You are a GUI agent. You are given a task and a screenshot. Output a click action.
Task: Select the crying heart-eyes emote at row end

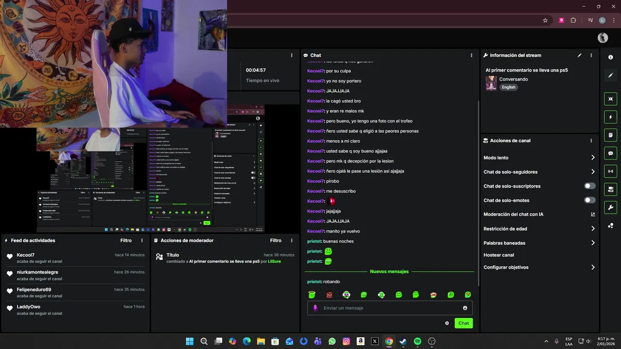[468, 295]
